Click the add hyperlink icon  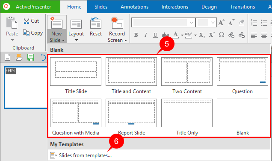[231, 35]
